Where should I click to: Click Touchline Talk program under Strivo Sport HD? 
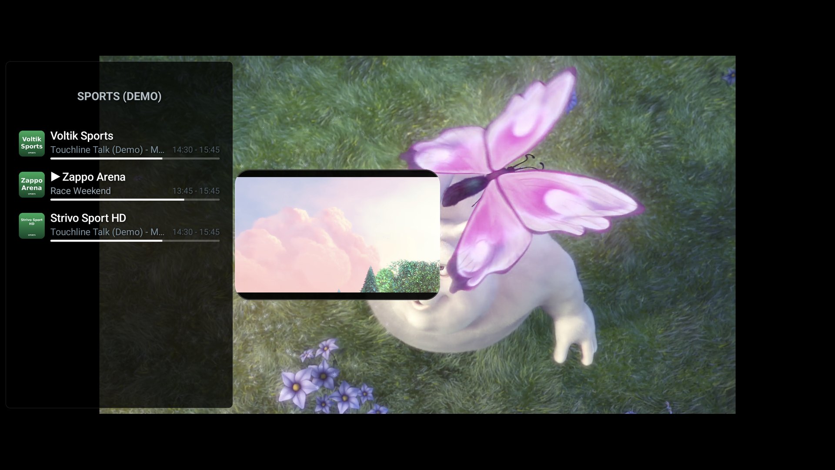pos(107,232)
